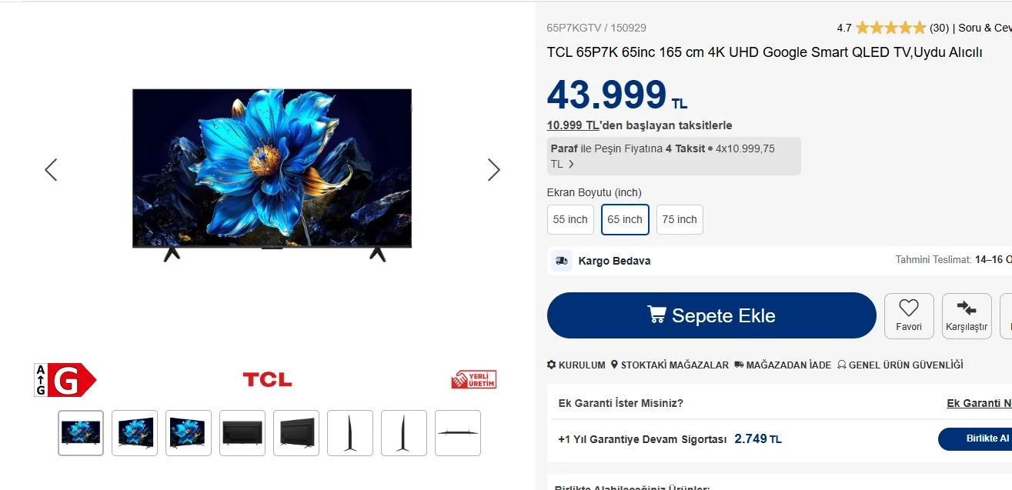Go to previous product image arrow
Screen dimensions: 1012x490
(51, 169)
